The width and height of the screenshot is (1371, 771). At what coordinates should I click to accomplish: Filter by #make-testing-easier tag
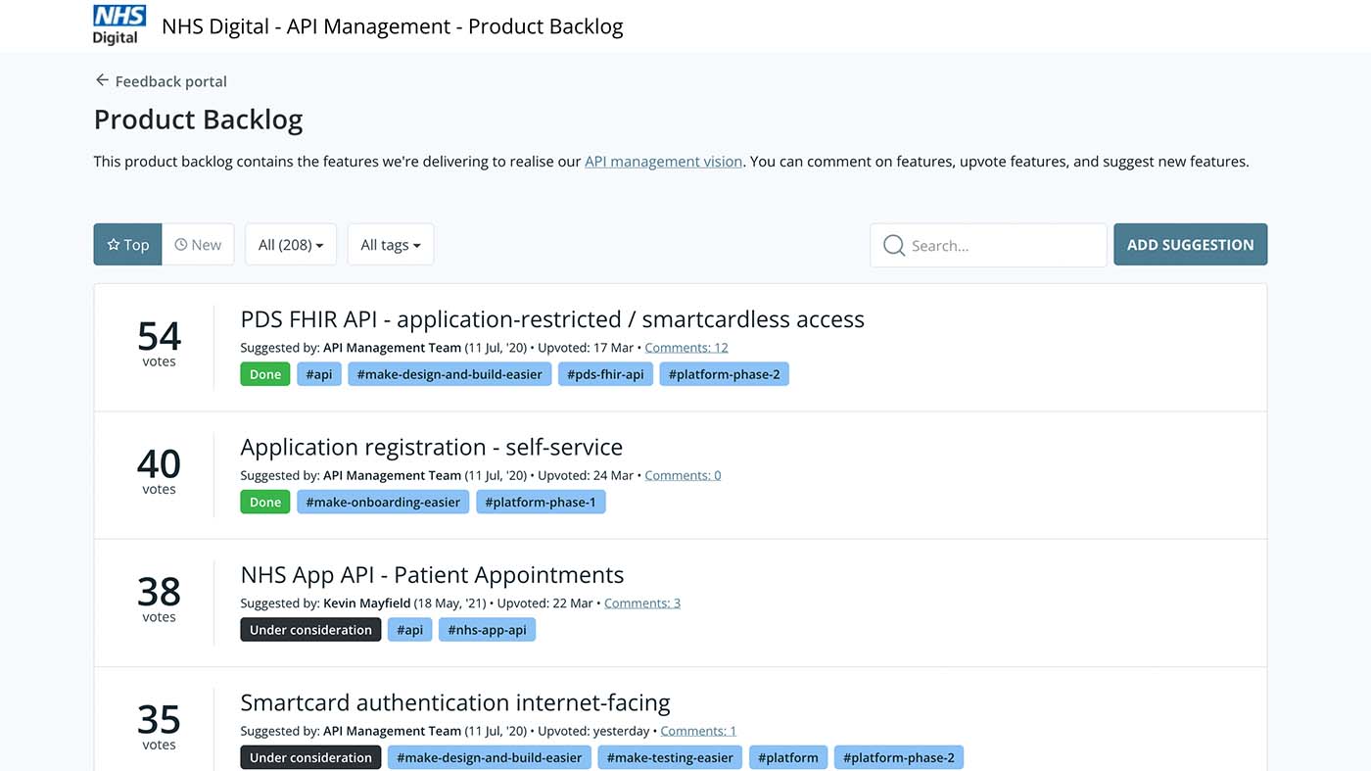click(670, 757)
